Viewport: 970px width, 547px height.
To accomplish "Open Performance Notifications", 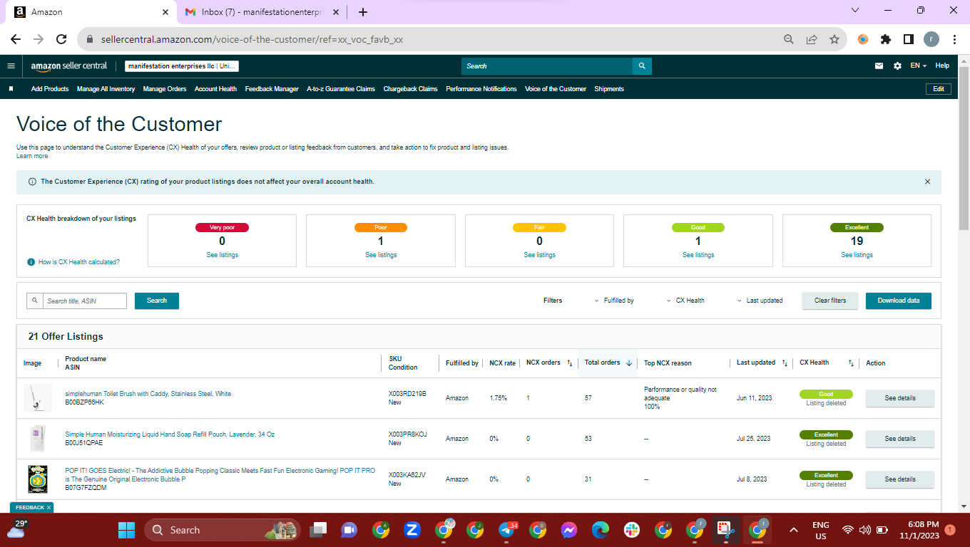I will (x=481, y=89).
